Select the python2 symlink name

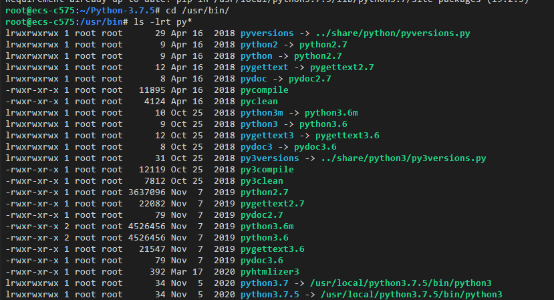(259, 45)
